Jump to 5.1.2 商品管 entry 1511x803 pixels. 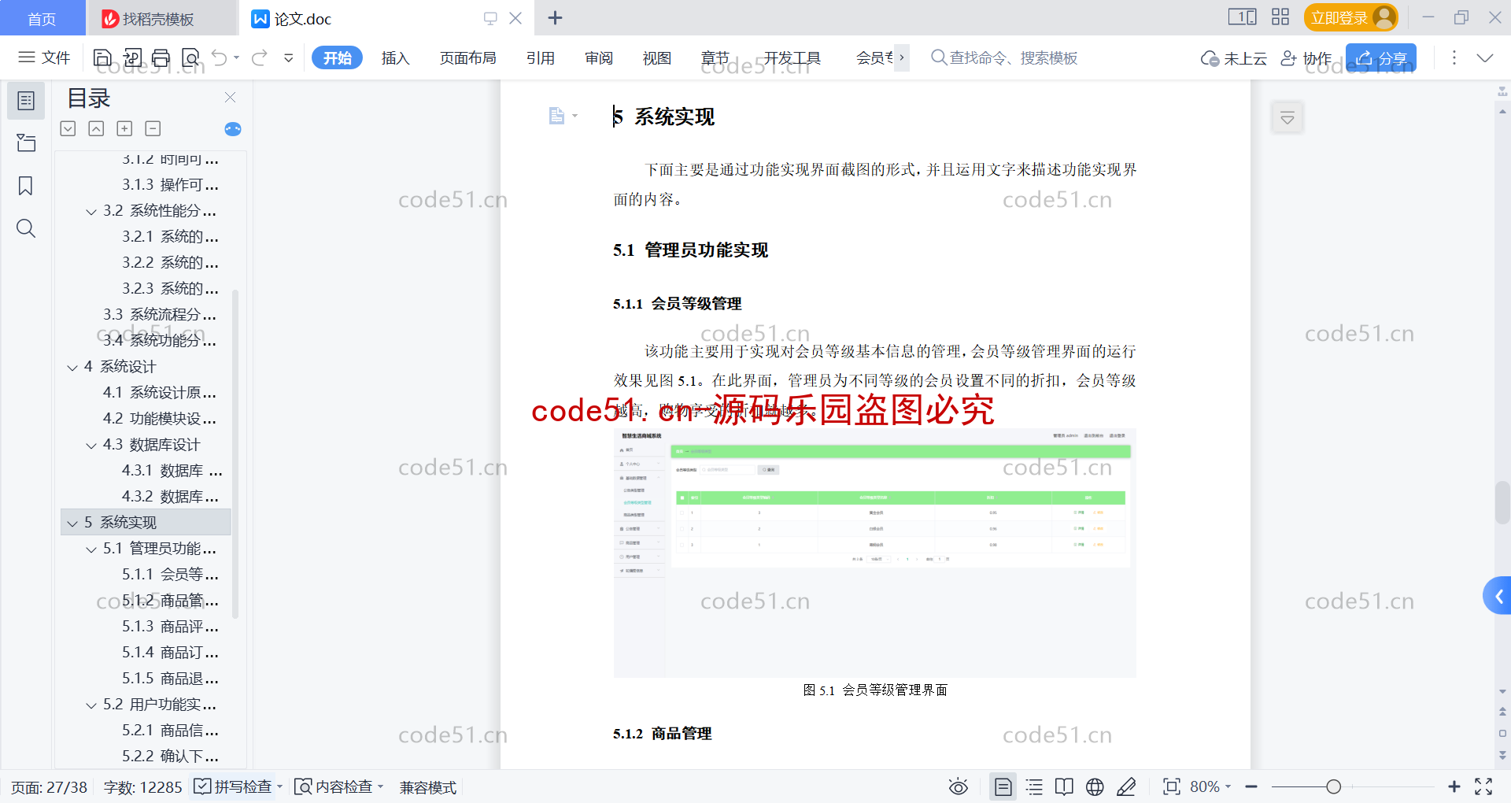(170, 601)
